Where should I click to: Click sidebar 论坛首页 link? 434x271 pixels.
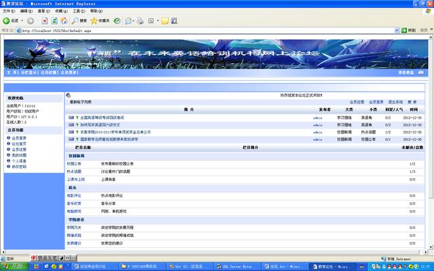pyautogui.click(x=19, y=144)
